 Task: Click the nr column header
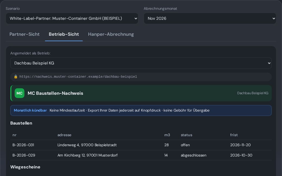pos(14,135)
